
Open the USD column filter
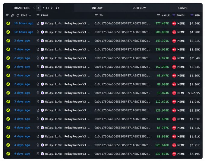click(192, 15)
